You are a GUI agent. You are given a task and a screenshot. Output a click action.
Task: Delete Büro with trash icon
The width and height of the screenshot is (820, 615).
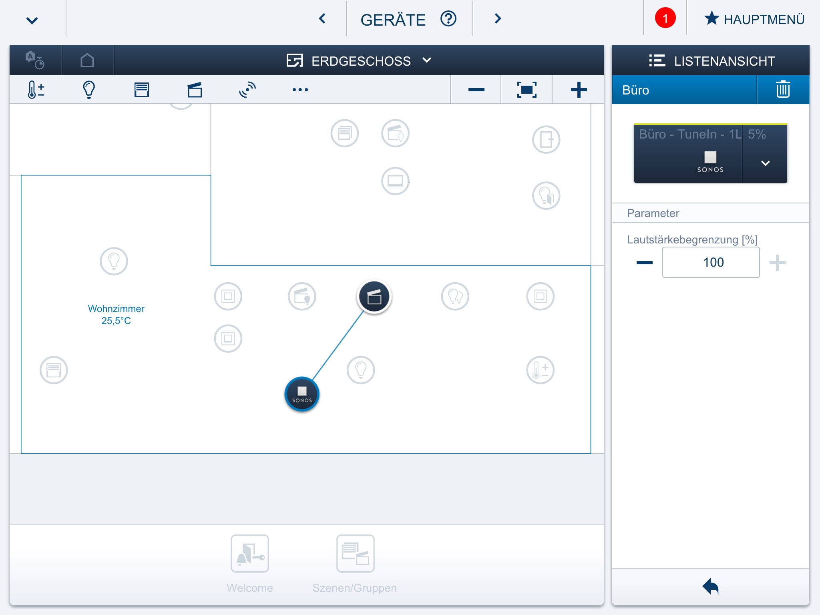point(783,90)
